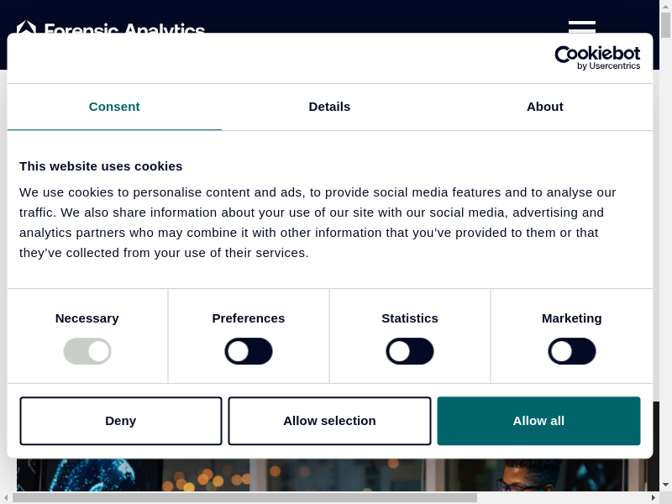Click the Forensic Analytics logo icon
The height and width of the screenshot is (504, 672).
point(26,27)
